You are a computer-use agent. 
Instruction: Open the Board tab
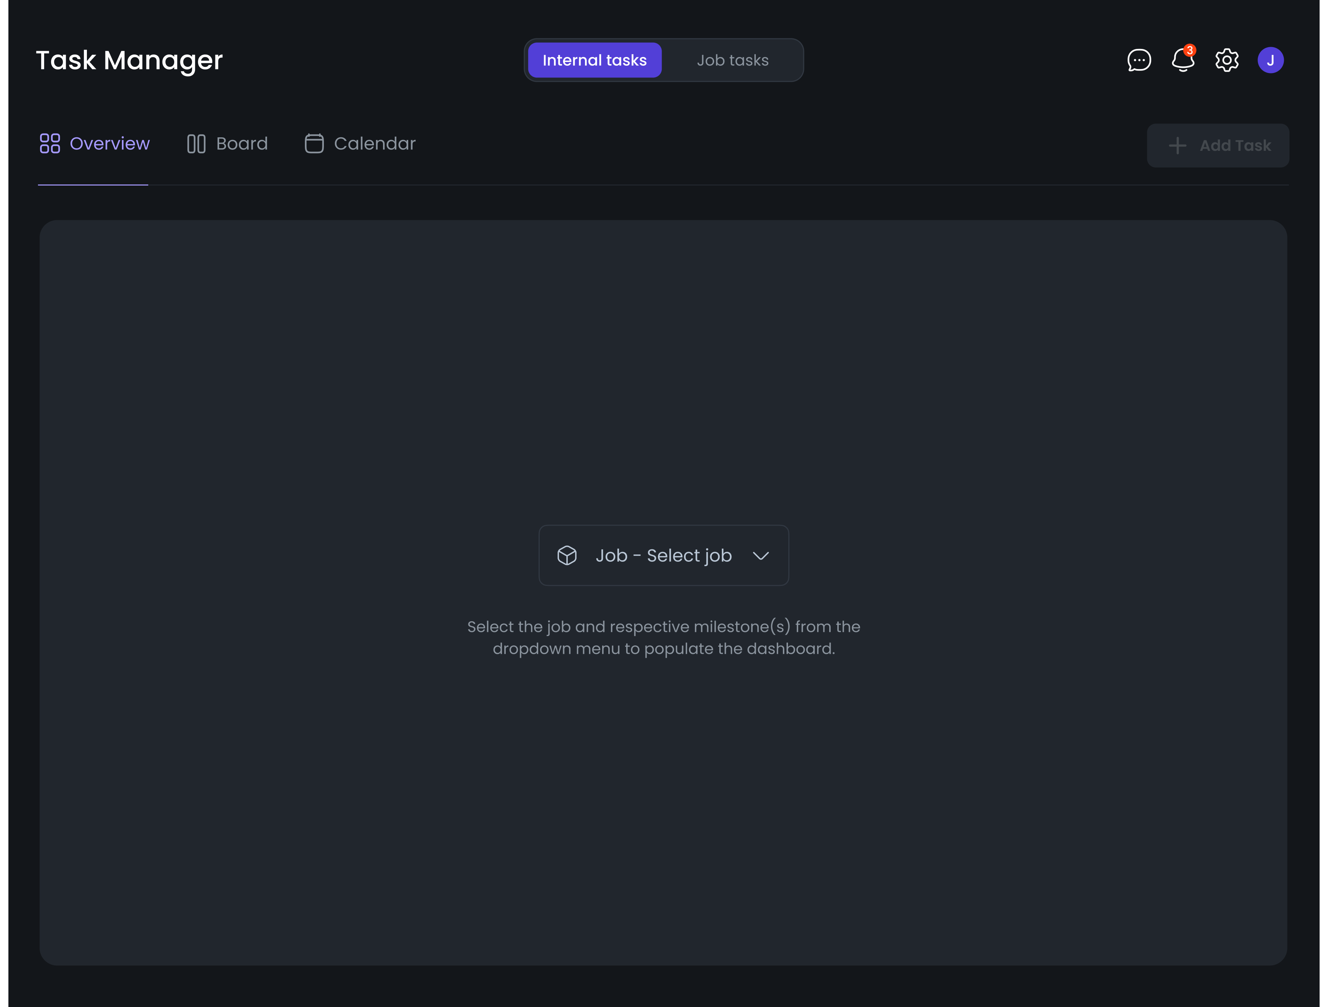[x=227, y=144]
